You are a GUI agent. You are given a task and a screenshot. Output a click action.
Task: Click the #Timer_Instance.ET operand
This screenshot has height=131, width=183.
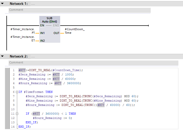pyautogui.click(x=23, y=39)
